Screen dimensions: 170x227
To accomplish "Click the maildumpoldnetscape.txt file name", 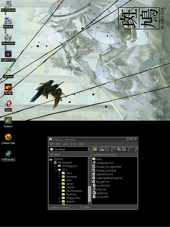I will [x=109, y=178].
